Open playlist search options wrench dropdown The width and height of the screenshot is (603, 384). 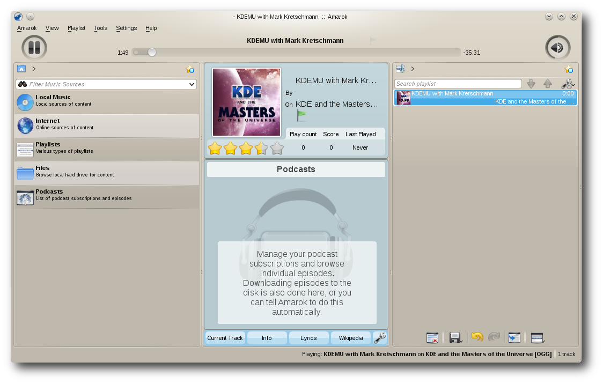568,84
